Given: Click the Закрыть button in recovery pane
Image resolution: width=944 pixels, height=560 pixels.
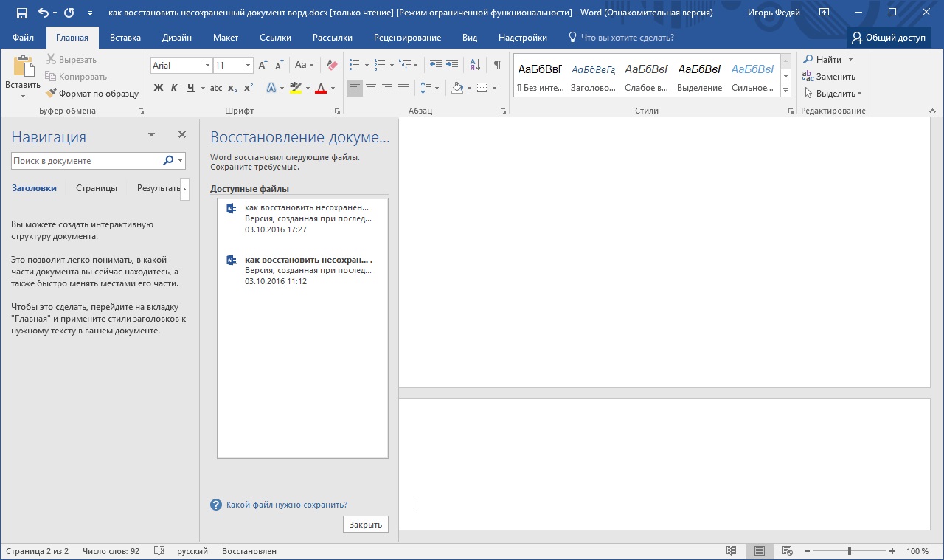Looking at the screenshot, I should coord(366,525).
